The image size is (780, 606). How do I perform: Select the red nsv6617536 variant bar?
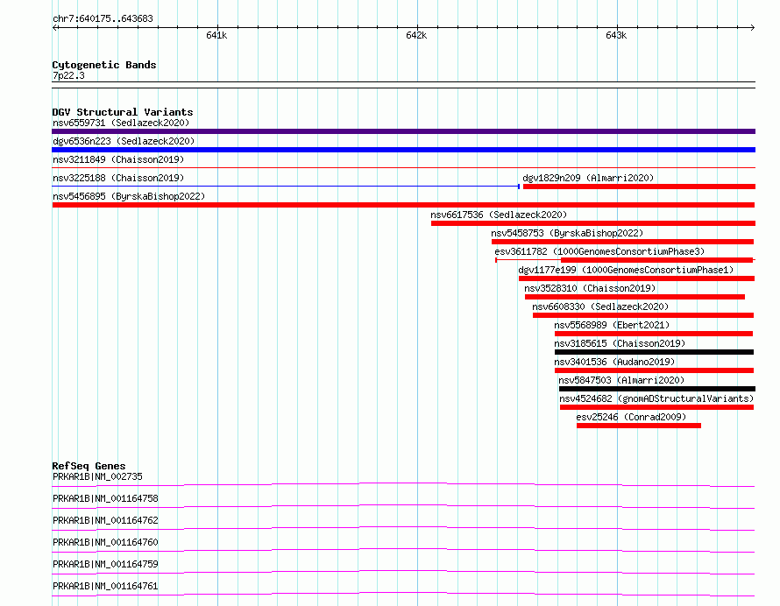pyautogui.click(x=593, y=223)
